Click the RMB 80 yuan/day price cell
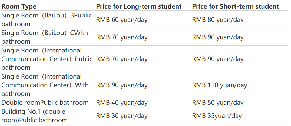 pyautogui.click(x=218, y=20)
